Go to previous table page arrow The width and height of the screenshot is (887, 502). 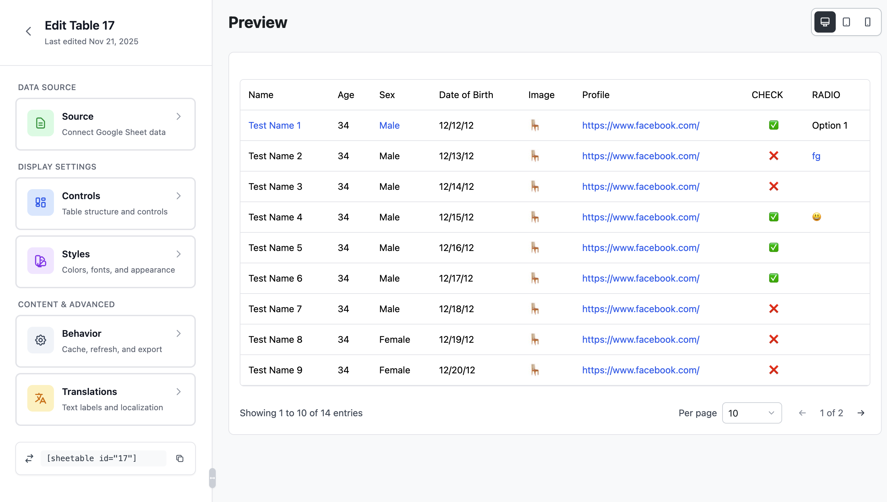(802, 413)
